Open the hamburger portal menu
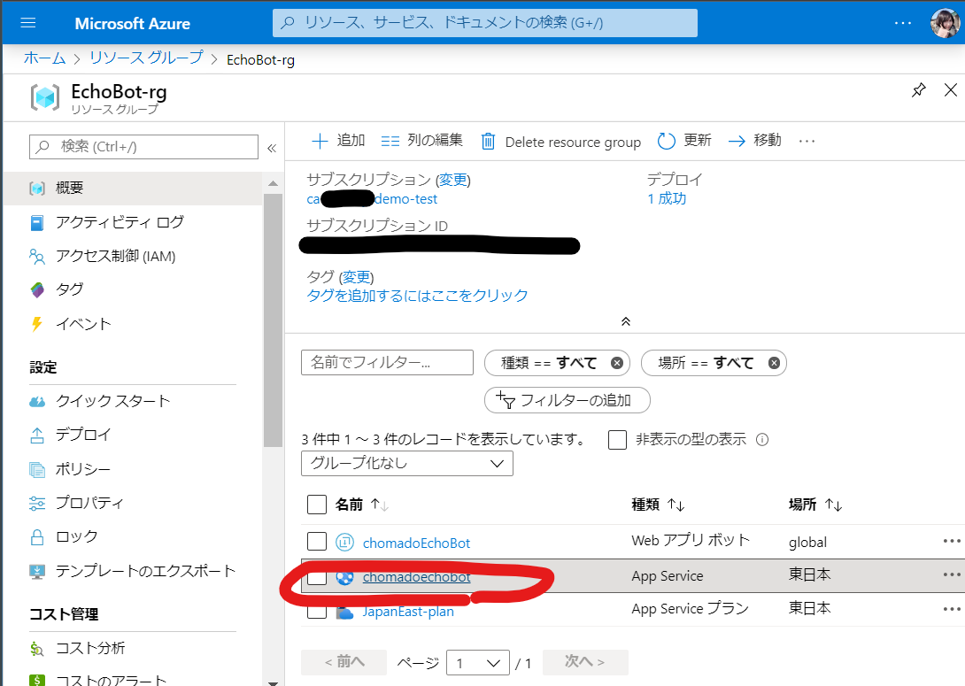965x686 pixels. (x=28, y=23)
